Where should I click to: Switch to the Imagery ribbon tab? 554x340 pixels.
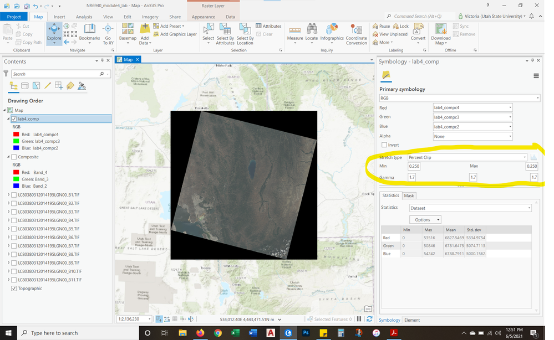coord(150,17)
